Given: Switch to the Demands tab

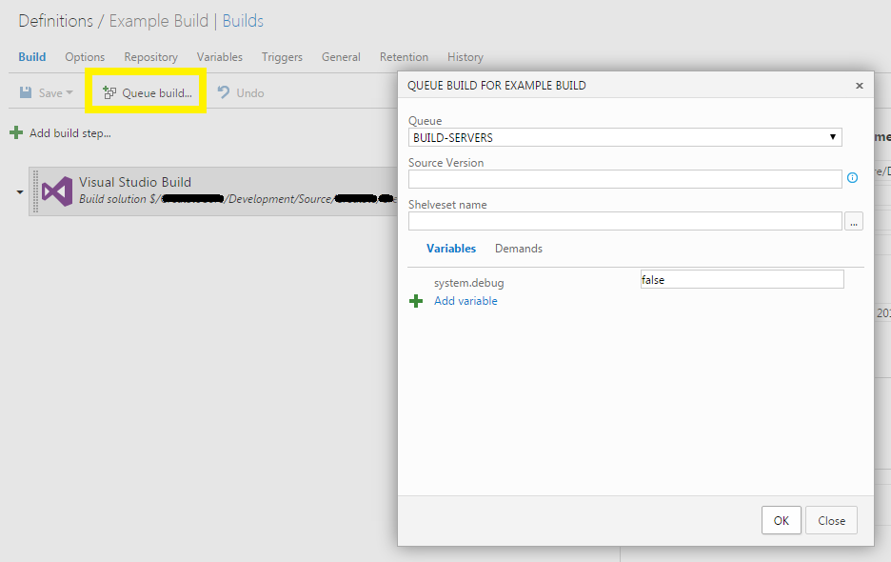Looking at the screenshot, I should tap(518, 248).
